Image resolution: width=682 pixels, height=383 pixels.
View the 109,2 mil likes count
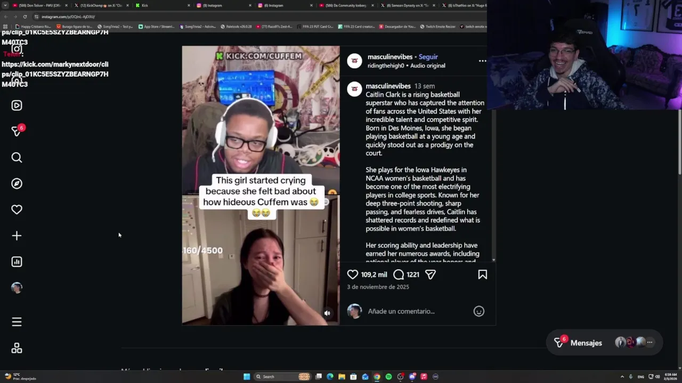click(374, 274)
